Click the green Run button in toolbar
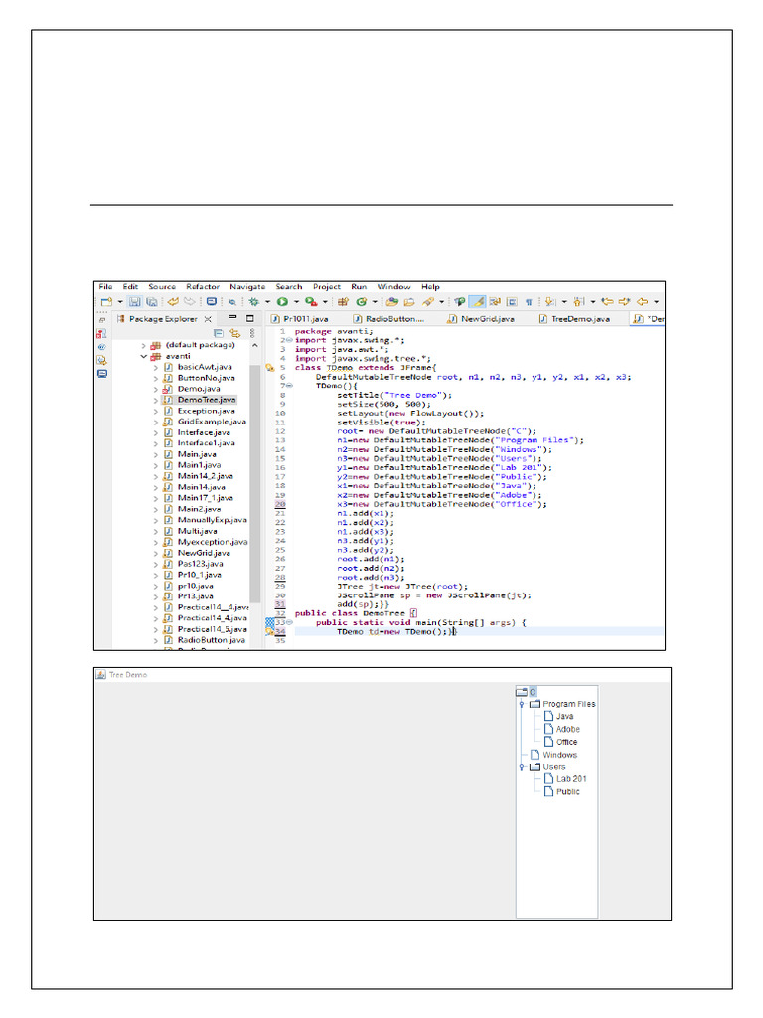This screenshot has width=763, height=1018. 282,301
